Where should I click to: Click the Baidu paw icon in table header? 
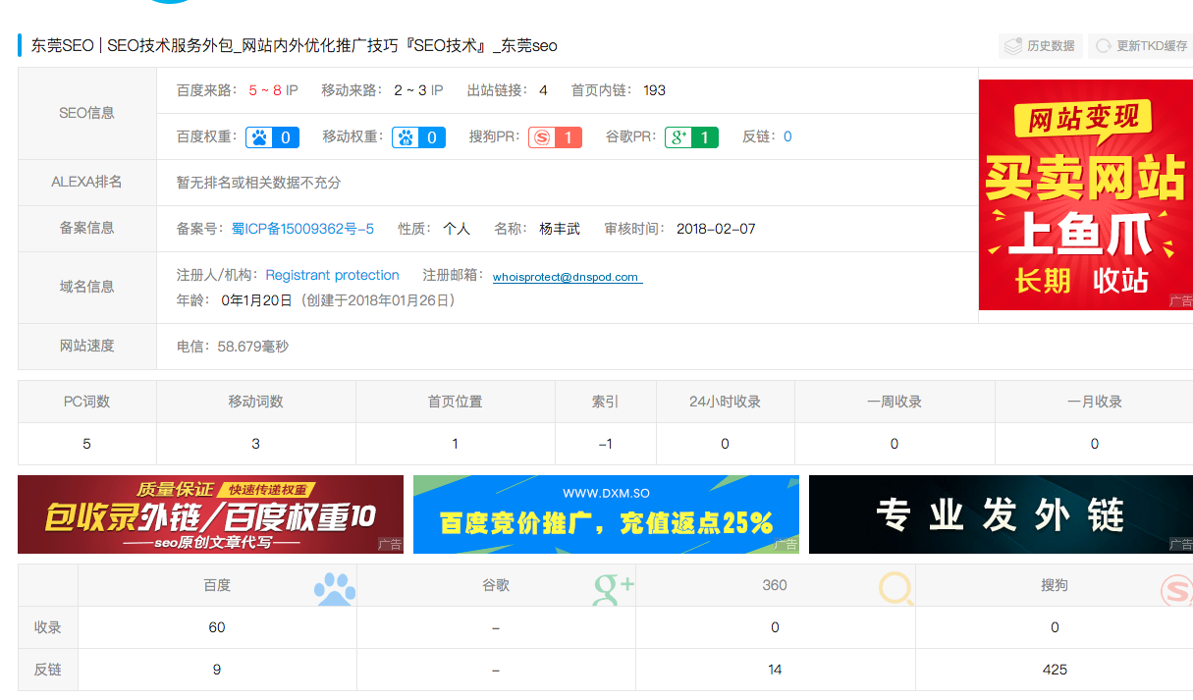point(335,589)
